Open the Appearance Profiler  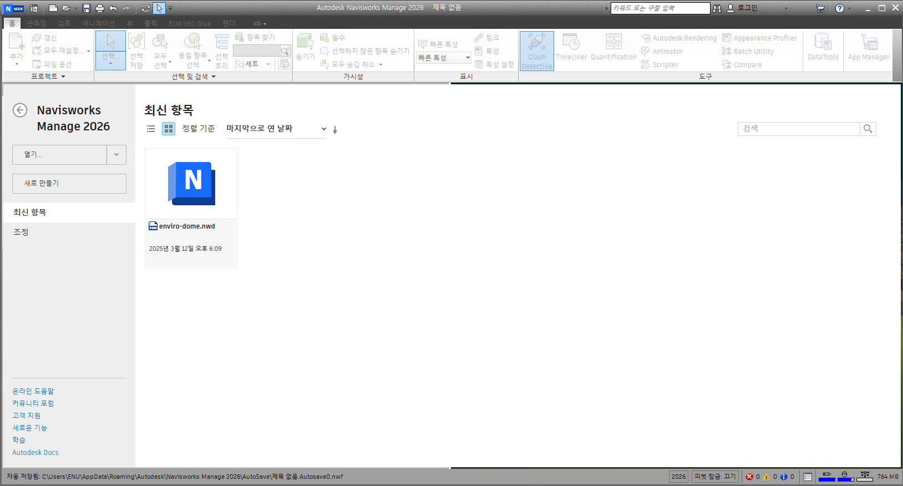[x=759, y=38]
